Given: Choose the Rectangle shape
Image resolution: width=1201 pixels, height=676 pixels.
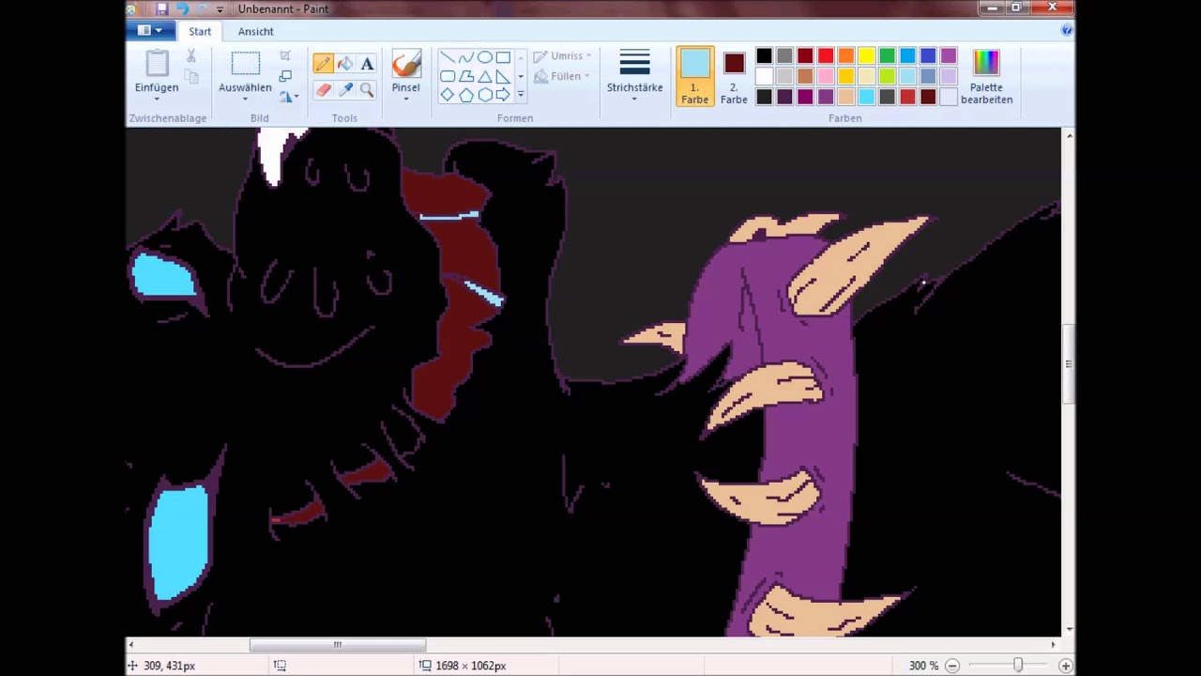Looking at the screenshot, I should pos(503,57).
